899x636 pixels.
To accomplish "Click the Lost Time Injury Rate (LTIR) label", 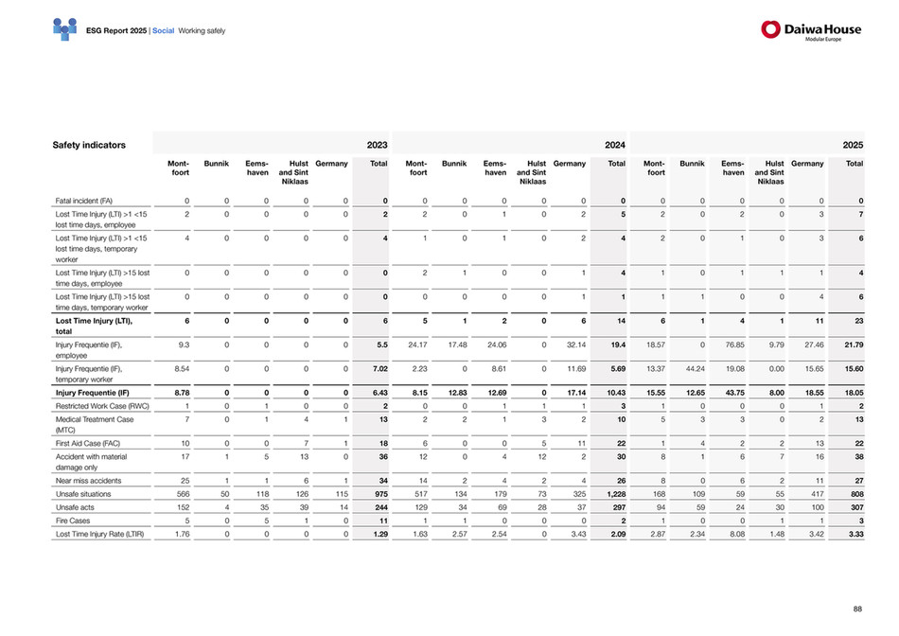I will 99,534.
